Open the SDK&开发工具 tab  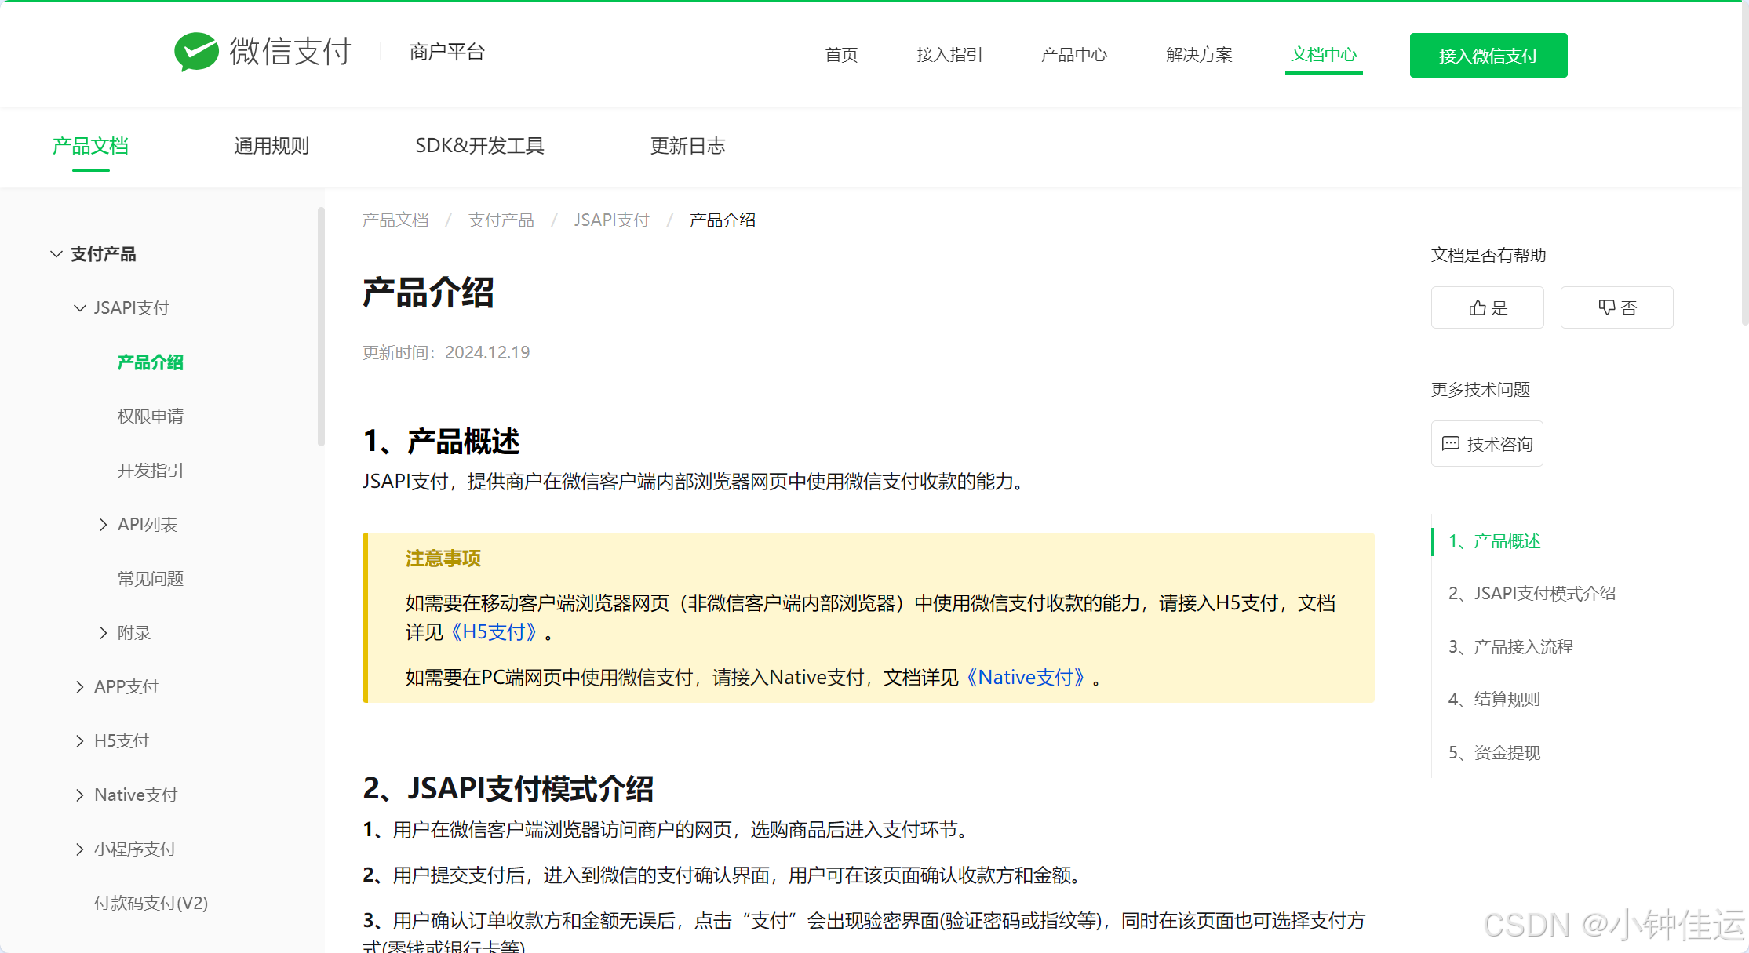click(x=479, y=146)
